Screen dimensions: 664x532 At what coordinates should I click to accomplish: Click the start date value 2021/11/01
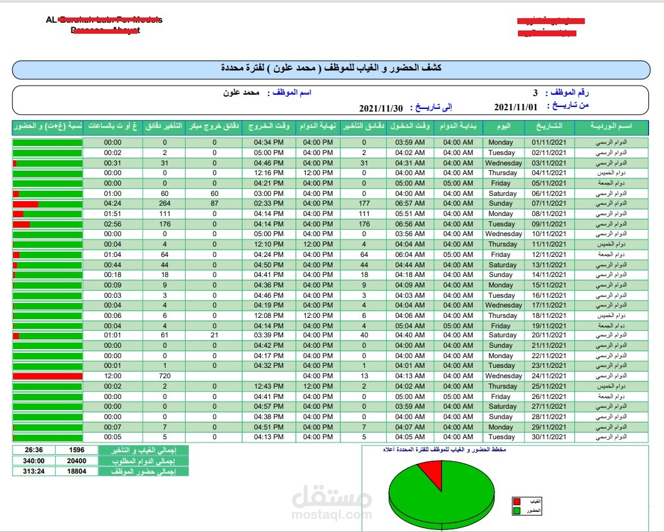(x=515, y=108)
